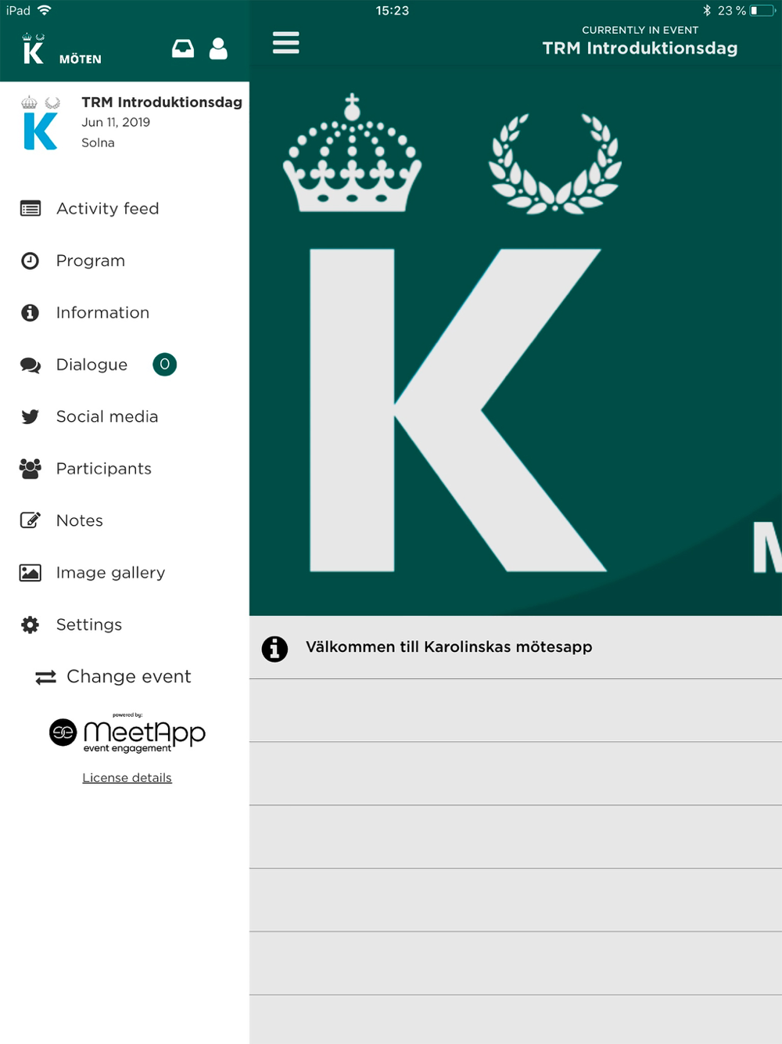
Task: Click the Bluetooth status icon
Action: pyautogui.click(x=707, y=10)
